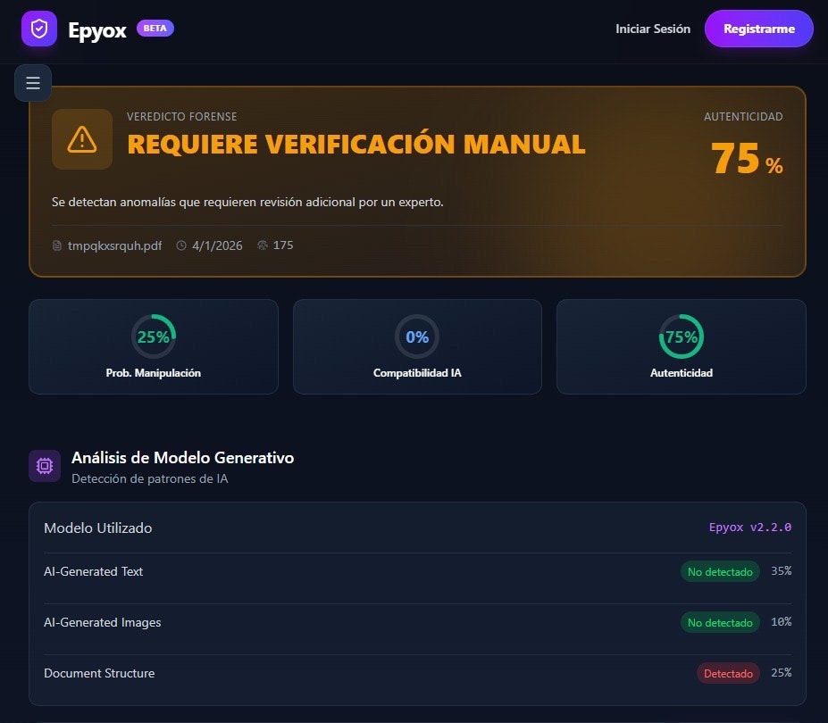The height and width of the screenshot is (723, 828).
Task: Click the file name tmpqkxsrquh.pdf
Action: click(114, 246)
